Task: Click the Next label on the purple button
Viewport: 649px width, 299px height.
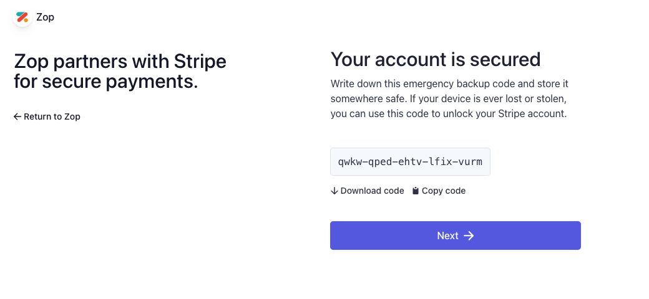Action: pyautogui.click(x=448, y=235)
